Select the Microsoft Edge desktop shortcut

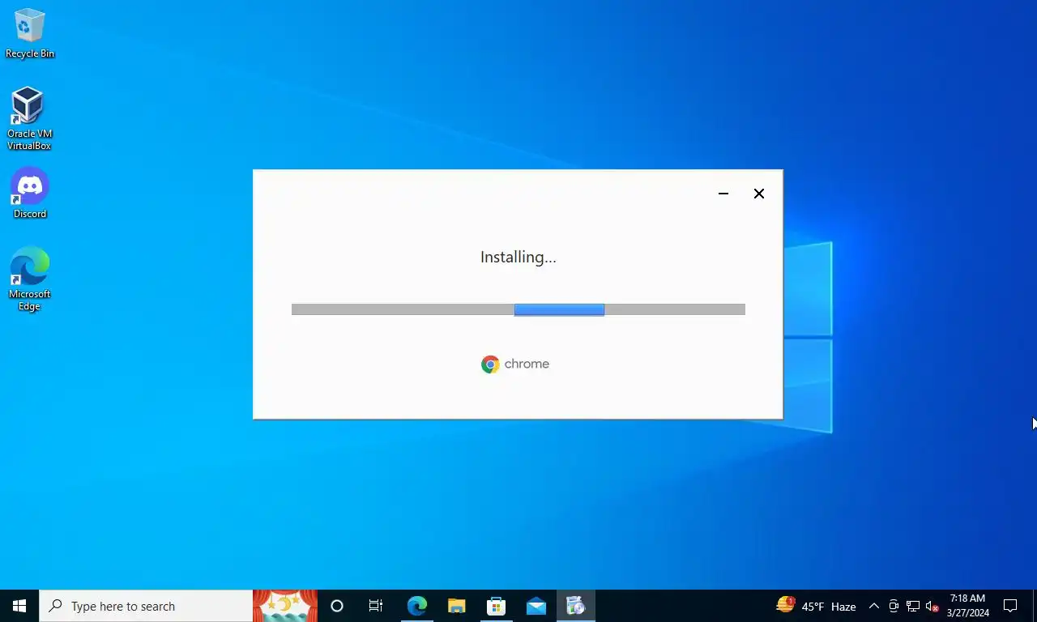[x=29, y=279]
